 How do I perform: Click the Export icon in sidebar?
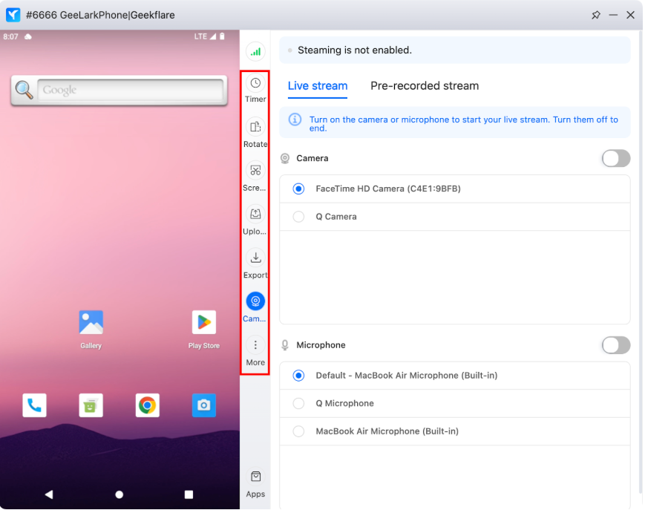click(255, 258)
